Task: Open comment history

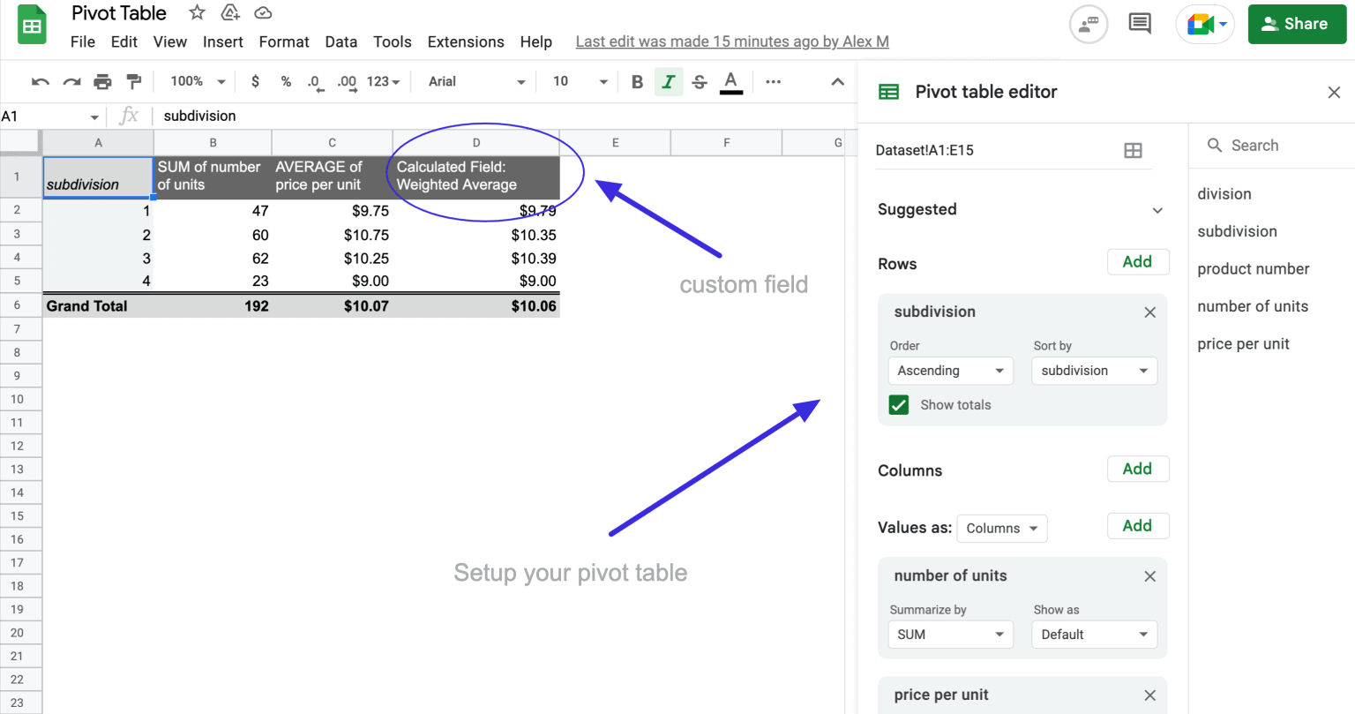Action: point(1139,24)
